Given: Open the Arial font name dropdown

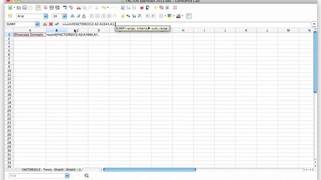Looking at the screenshot, I should [x=46, y=16].
